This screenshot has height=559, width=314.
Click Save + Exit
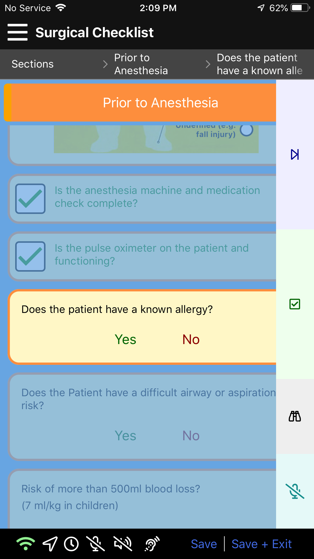[x=262, y=544]
